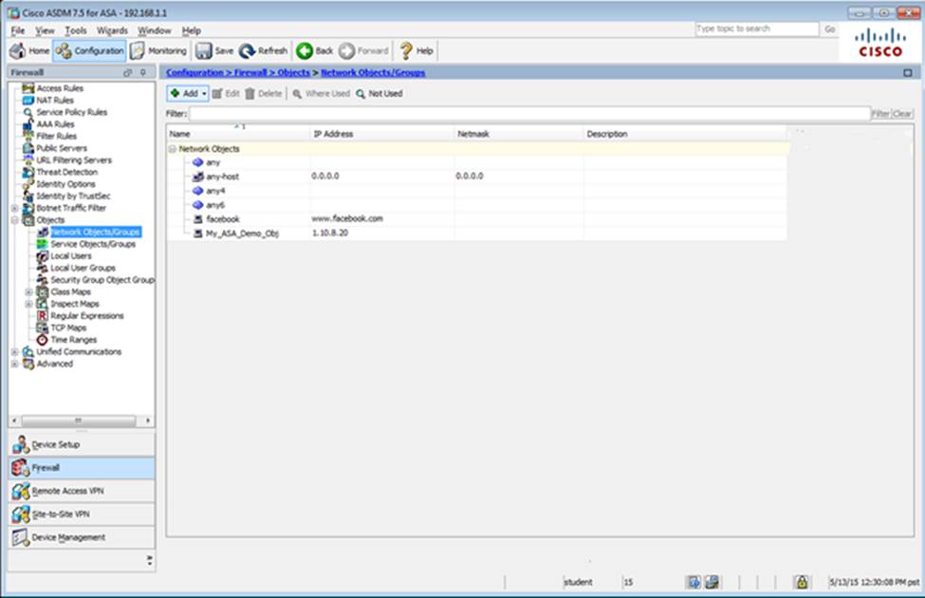Image resolution: width=925 pixels, height=598 pixels.
Task: Expand Unified Communications tree node
Action: coord(14,352)
